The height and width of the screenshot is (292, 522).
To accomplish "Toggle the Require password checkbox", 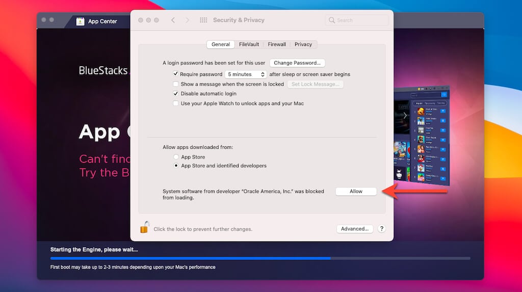I will pyautogui.click(x=175, y=74).
